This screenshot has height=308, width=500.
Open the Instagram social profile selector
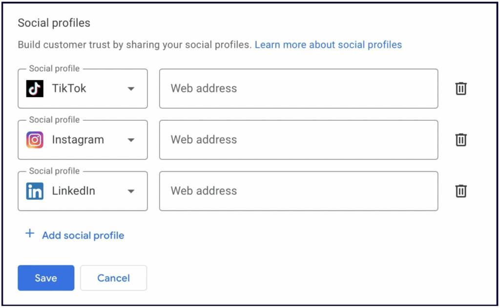83,140
